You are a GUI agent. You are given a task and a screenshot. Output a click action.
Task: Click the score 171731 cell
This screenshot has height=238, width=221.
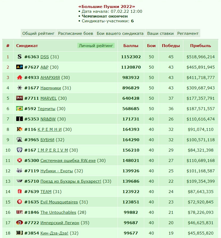tap(131, 119)
